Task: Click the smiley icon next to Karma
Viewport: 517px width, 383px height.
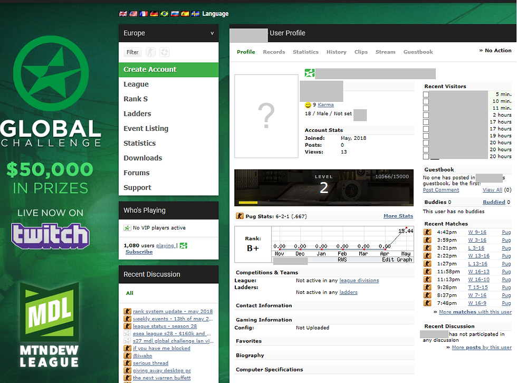Action: (308, 105)
